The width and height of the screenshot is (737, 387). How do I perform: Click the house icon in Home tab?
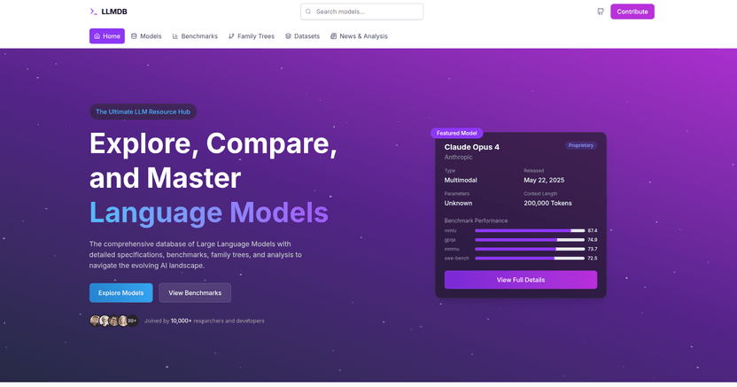(97, 36)
